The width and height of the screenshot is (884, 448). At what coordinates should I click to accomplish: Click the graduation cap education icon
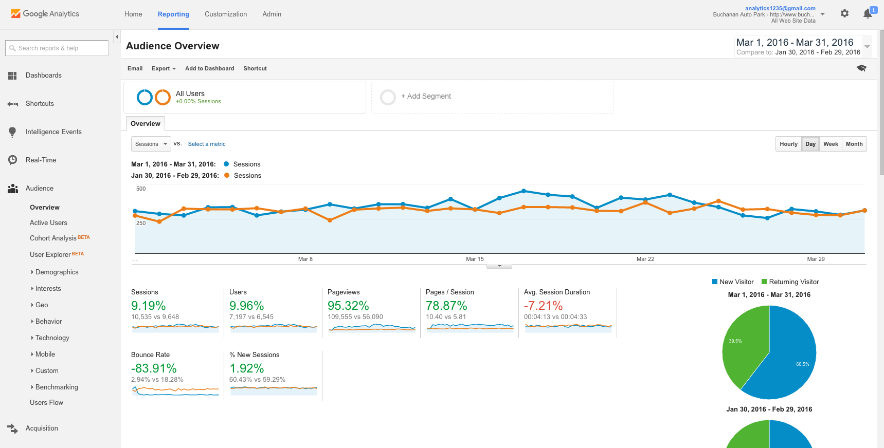861,68
